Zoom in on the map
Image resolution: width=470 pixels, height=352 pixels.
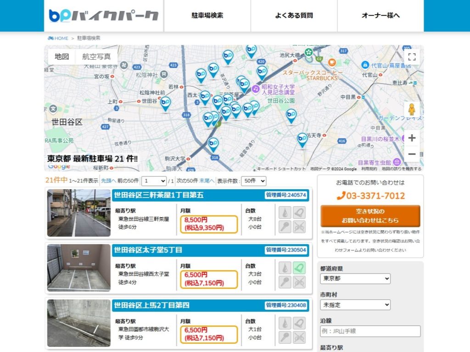(412, 138)
